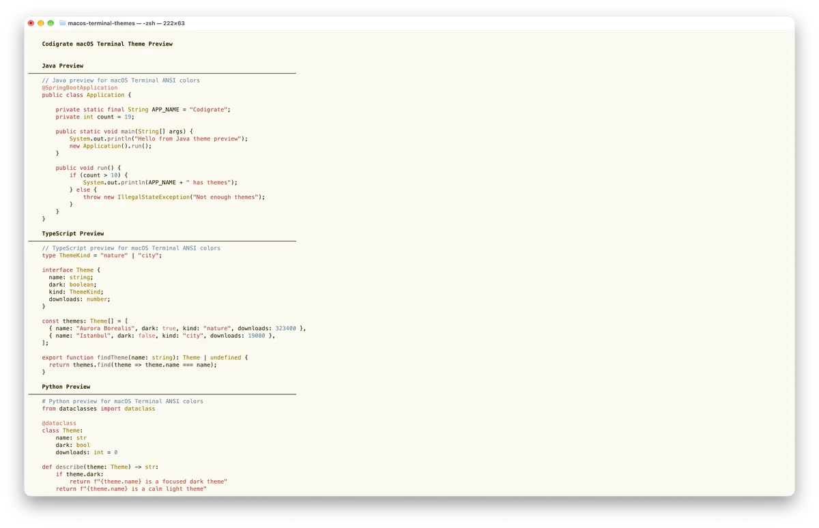Click the "is a focused dark theme" return line
This screenshot has width=819, height=528.
click(148, 482)
